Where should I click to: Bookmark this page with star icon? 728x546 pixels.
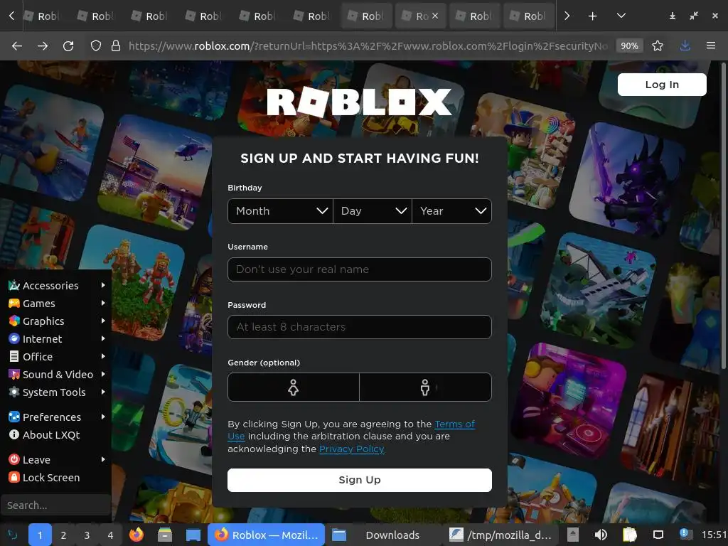[658, 45]
